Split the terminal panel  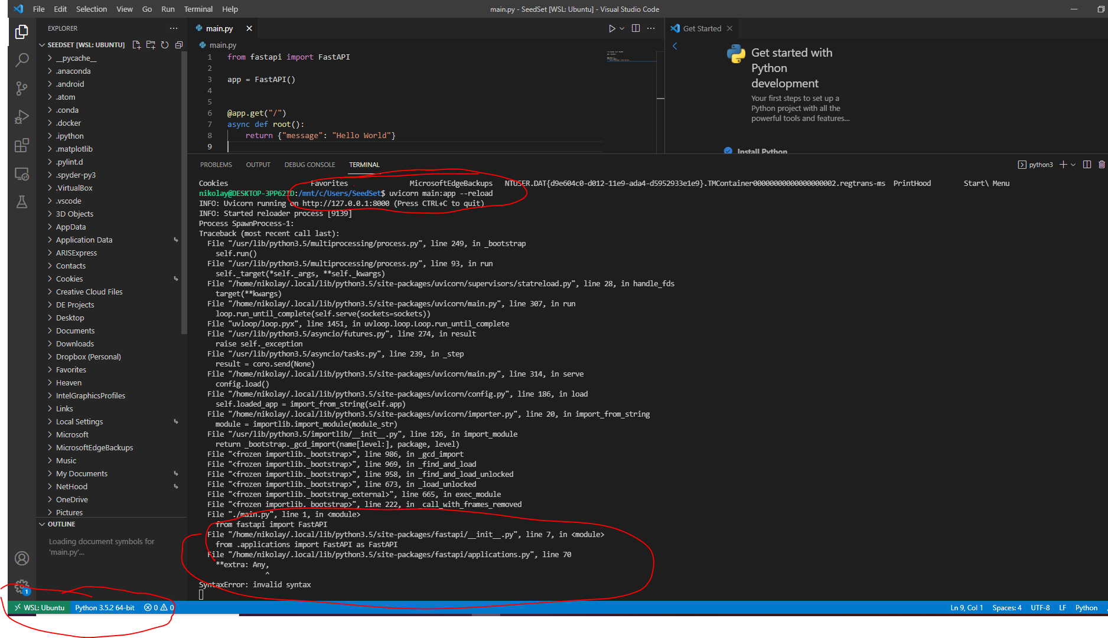tap(1087, 165)
